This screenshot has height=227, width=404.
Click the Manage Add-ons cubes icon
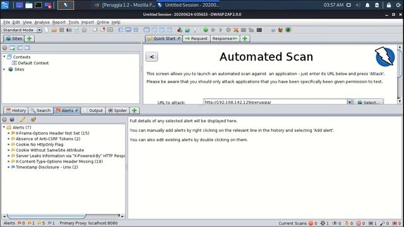(179, 30)
